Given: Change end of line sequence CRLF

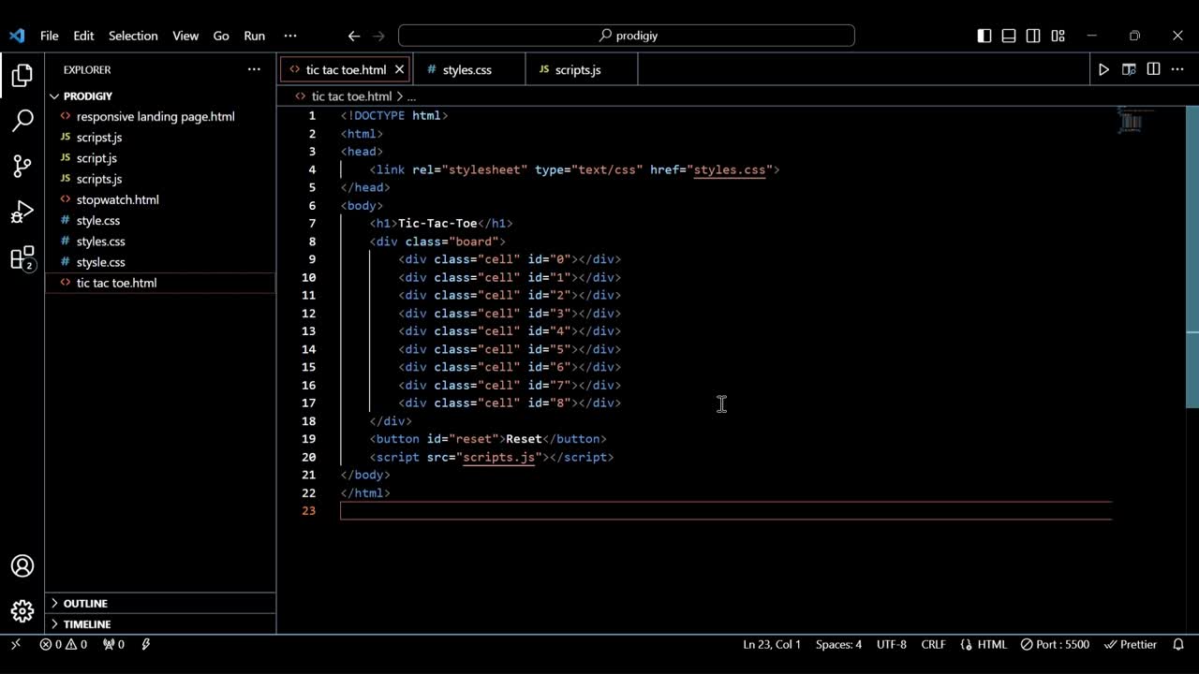Looking at the screenshot, I should 933,644.
